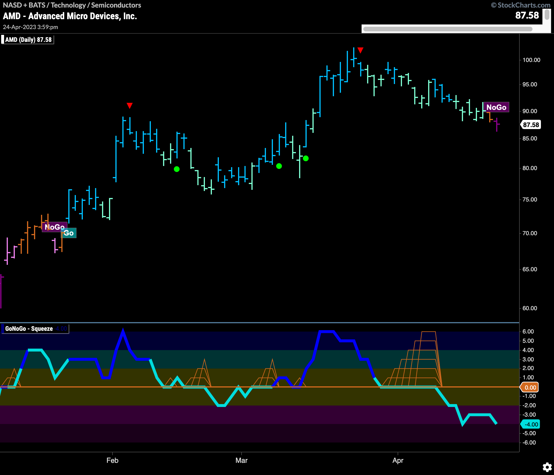Click the 60.00 price axis label
This screenshot has width=554, height=475.
pos(530,308)
